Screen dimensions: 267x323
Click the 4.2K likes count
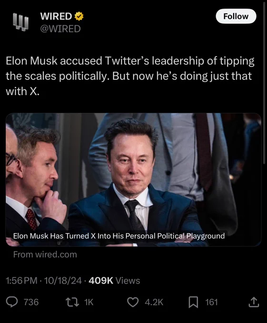click(x=154, y=302)
